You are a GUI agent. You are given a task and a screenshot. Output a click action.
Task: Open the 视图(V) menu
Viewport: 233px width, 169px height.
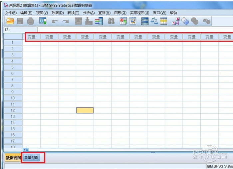click(x=42, y=13)
